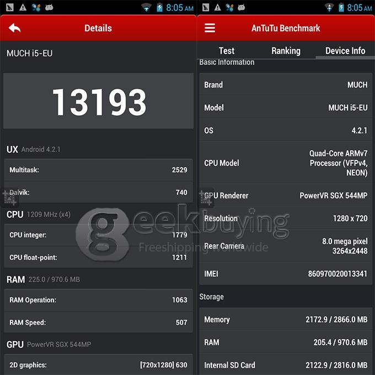This screenshot has height=375, width=375.
Task: Tap the GPU PowerVR SGX 544MP header
Action: (x=49, y=344)
